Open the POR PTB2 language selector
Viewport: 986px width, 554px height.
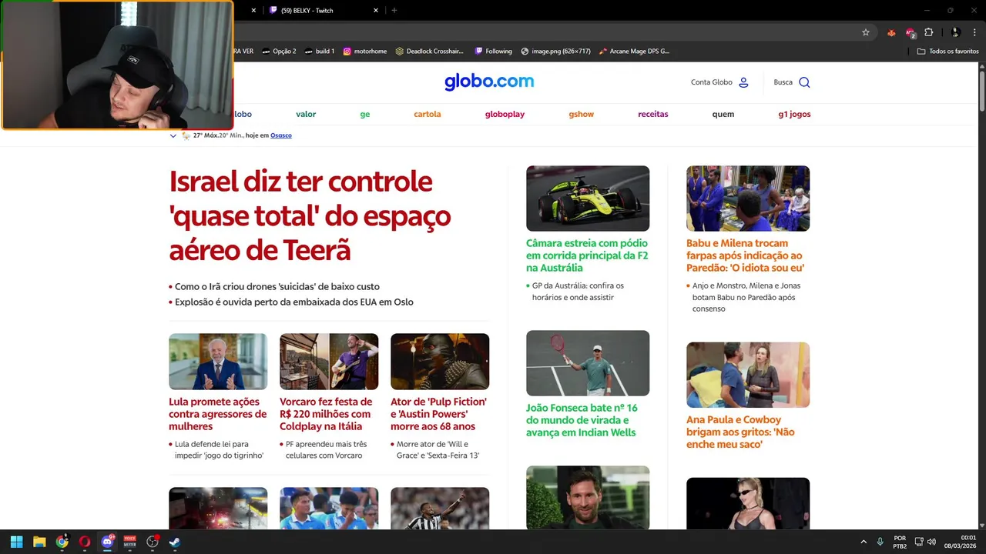[900, 542]
